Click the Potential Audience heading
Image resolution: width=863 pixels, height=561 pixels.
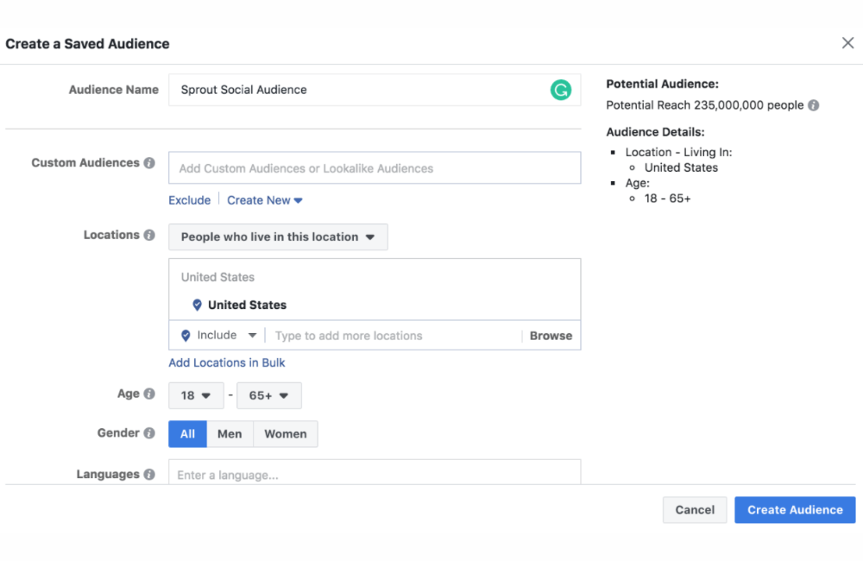[x=662, y=85]
